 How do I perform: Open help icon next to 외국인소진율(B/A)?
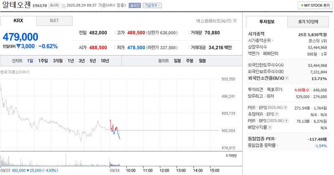pyautogui.click(x=287, y=78)
